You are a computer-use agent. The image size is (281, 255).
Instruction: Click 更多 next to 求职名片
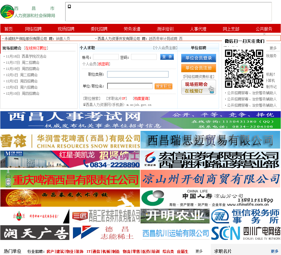pyautogui.click(x=275, y=251)
